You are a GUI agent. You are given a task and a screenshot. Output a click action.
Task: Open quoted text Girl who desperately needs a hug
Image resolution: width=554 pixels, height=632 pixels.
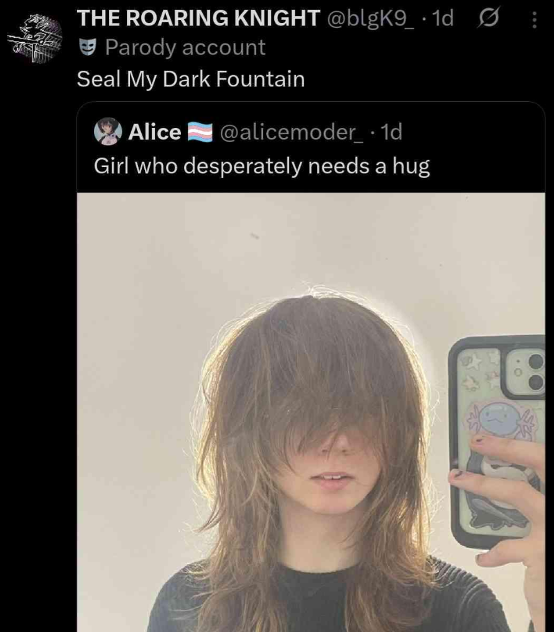pyautogui.click(x=262, y=166)
